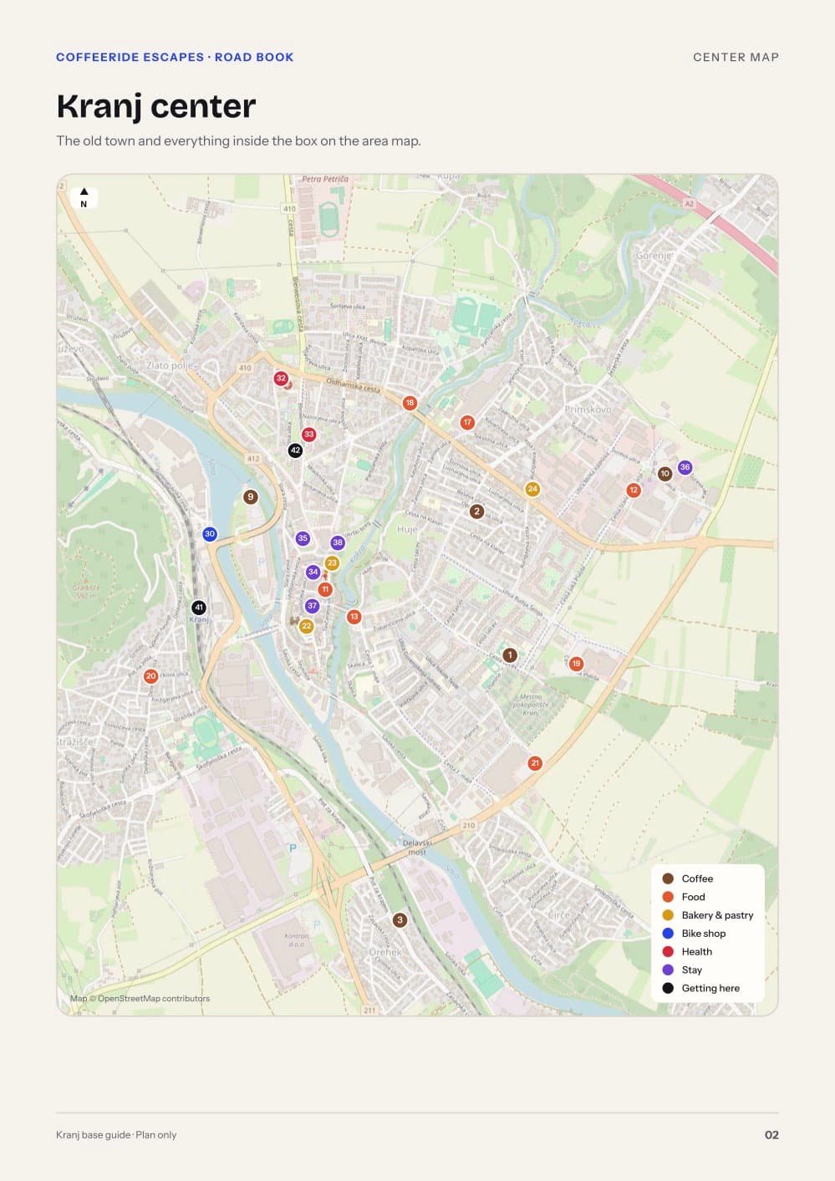
Task: Select bakery marker number 24
Action: pos(532,489)
